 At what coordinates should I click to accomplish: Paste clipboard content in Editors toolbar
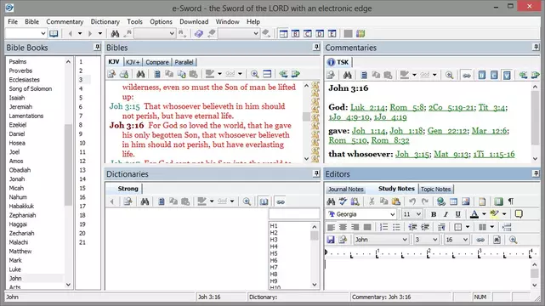[396, 201]
